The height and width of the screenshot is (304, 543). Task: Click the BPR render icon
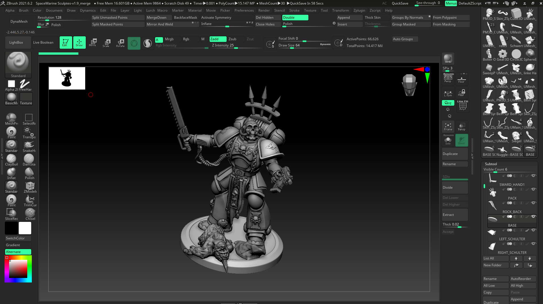click(x=448, y=59)
